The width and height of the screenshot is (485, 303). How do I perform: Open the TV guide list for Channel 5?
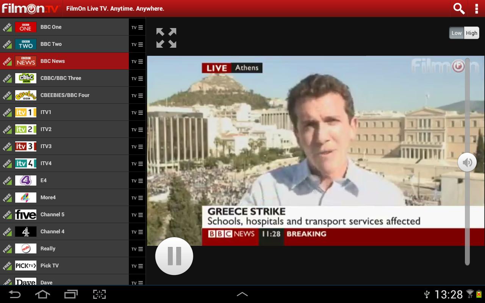(137, 215)
